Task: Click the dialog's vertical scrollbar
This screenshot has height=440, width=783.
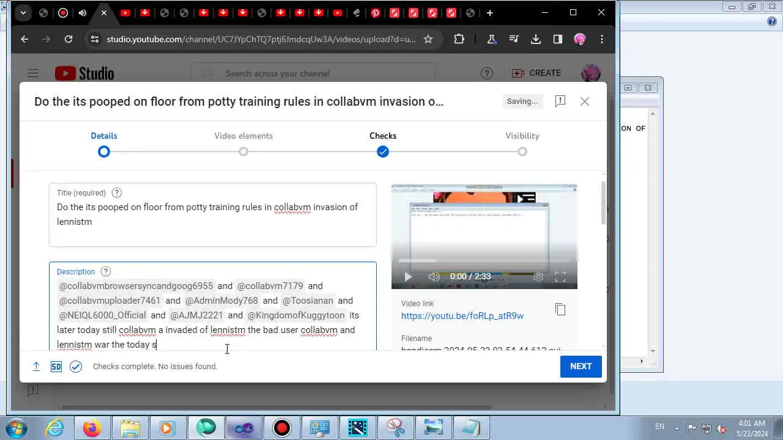Action: click(x=603, y=203)
